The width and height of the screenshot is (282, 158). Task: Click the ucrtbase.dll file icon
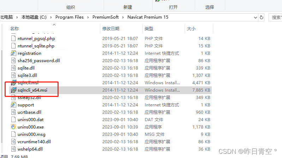(13, 112)
